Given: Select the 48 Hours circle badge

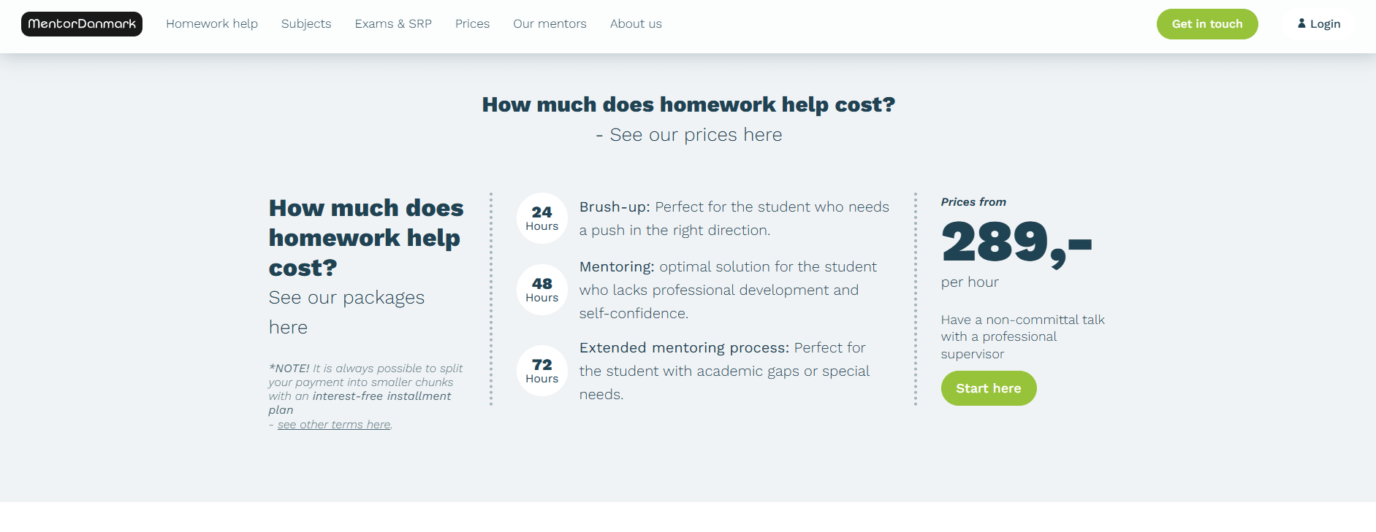Looking at the screenshot, I should [x=541, y=290].
